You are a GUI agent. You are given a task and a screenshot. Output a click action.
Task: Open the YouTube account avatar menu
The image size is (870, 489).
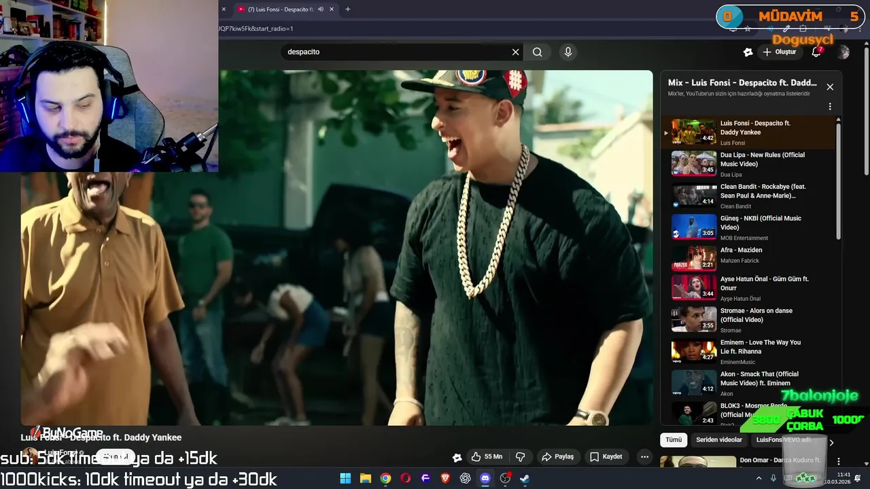843,52
